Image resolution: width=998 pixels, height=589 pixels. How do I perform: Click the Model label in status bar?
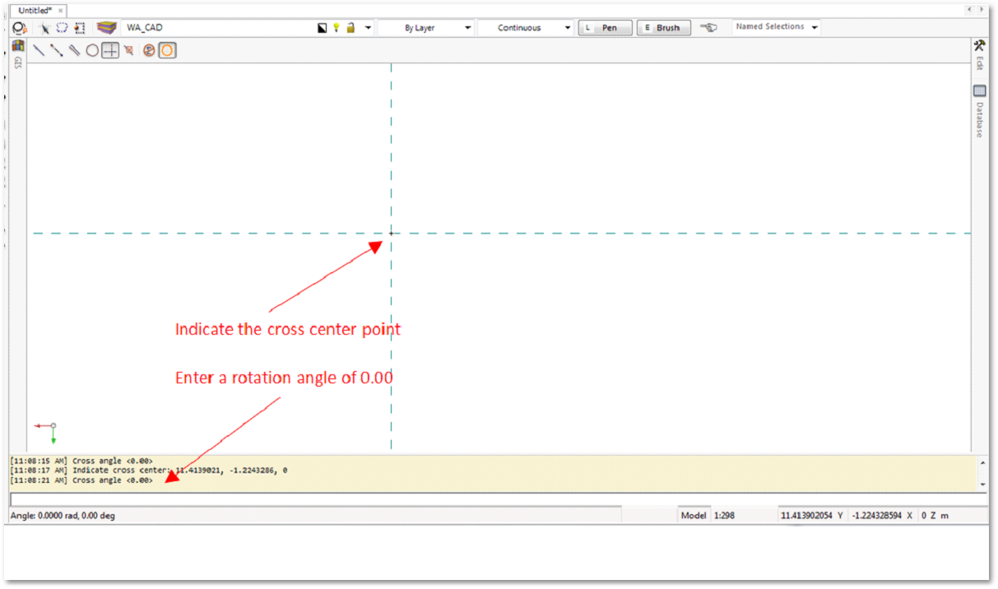[x=694, y=515]
